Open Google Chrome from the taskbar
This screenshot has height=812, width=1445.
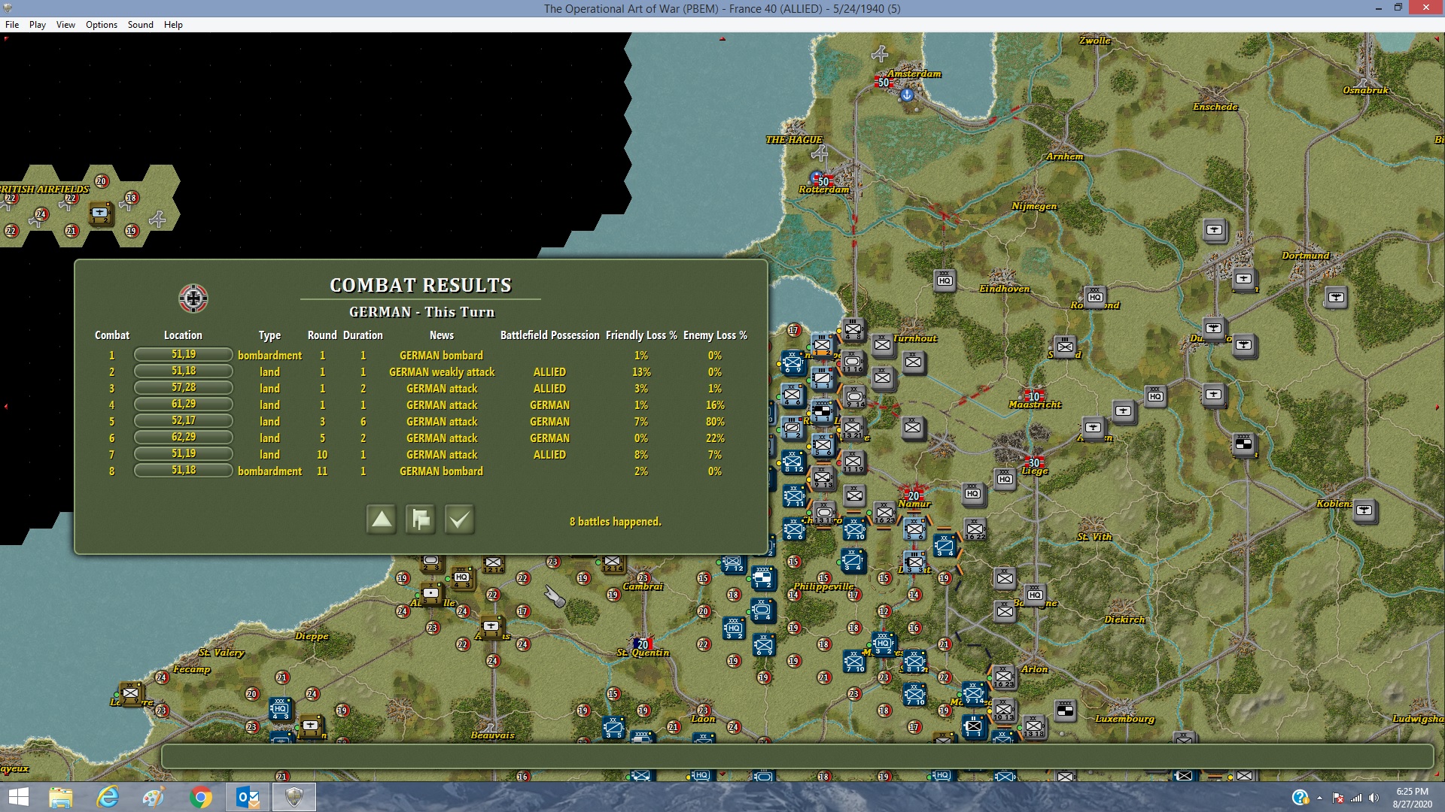(200, 797)
